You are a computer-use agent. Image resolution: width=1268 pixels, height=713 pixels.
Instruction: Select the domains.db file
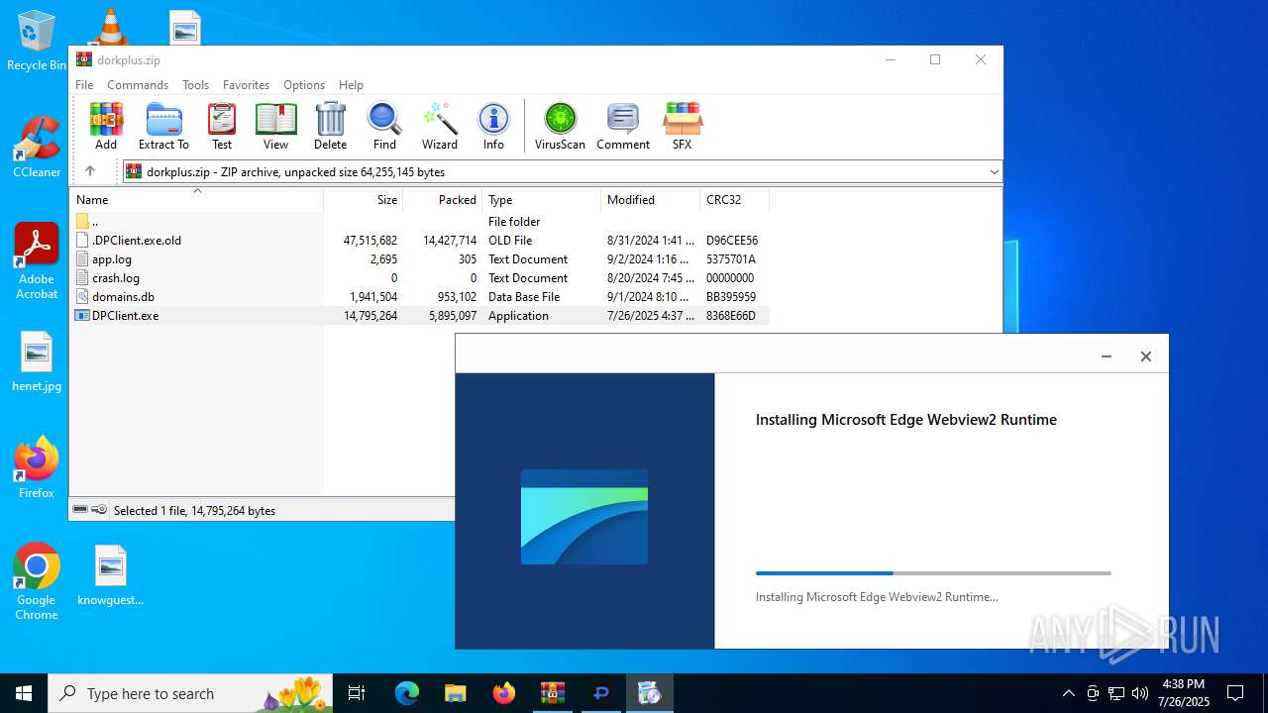tap(419, 297)
